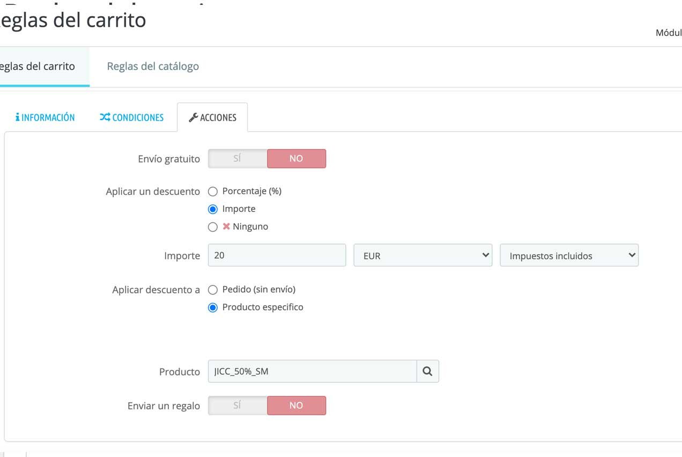Image resolution: width=682 pixels, height=457 pixels.
Task: Apply discount to Pedido (sin envío)
Action: [x=213, y=290]
